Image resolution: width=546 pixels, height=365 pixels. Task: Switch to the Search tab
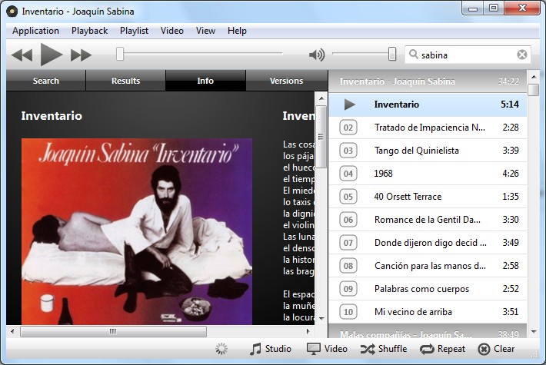click(45, 81)
